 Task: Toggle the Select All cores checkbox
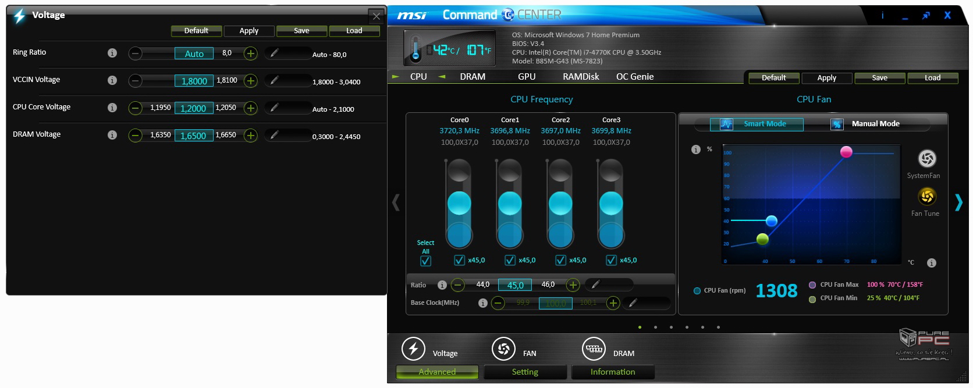coord(425,261)
